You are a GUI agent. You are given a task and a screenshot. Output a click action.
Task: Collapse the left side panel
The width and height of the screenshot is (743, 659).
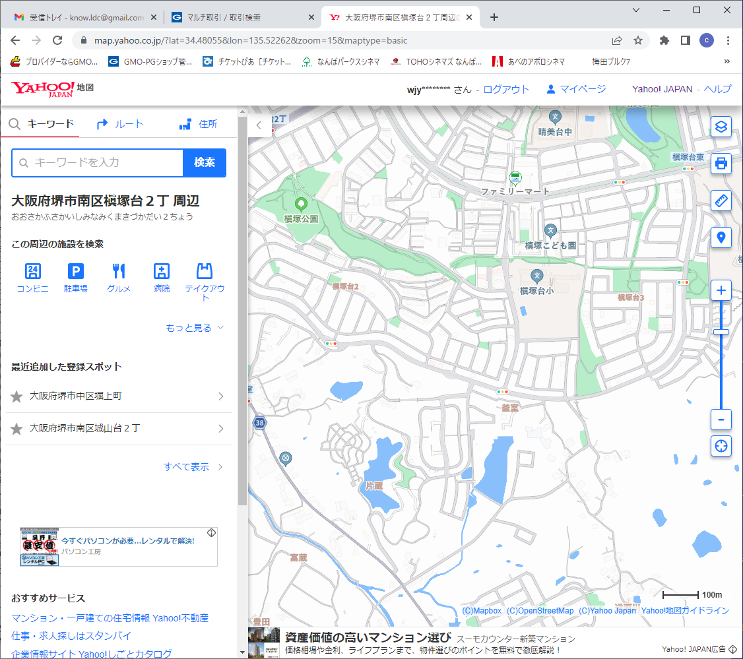(259, 125)
